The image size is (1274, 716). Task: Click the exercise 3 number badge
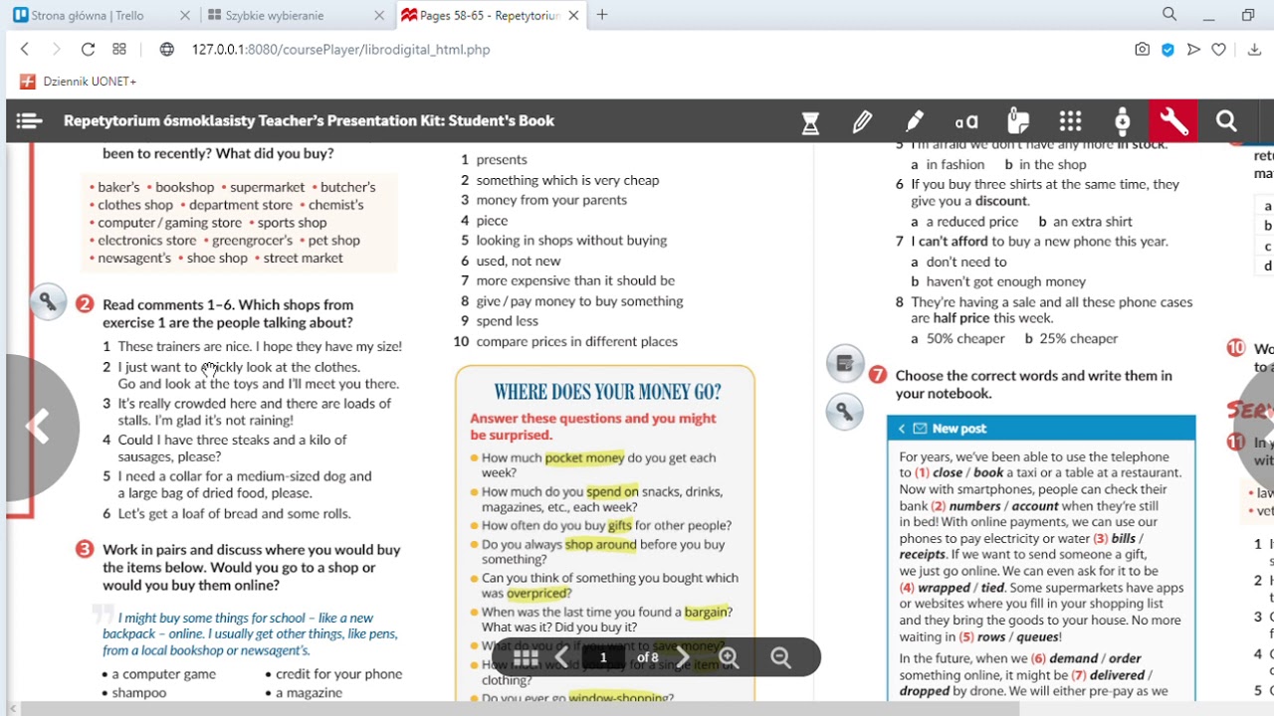click(x=85, y=549)
